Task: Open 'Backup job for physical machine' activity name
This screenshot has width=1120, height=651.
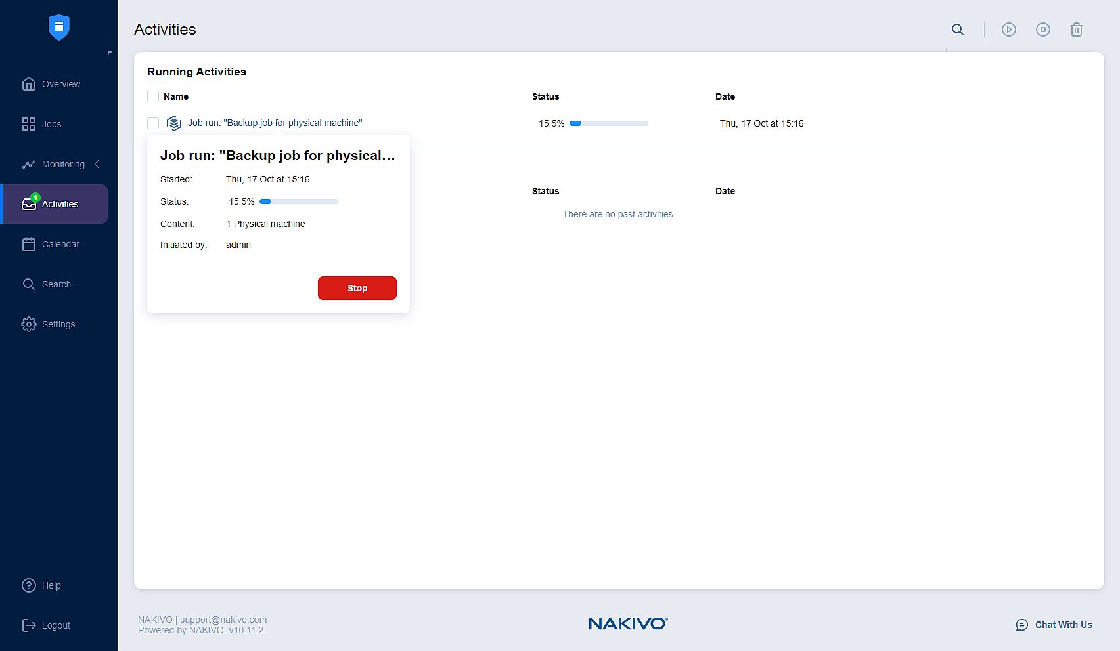Action: coord(275,123)
